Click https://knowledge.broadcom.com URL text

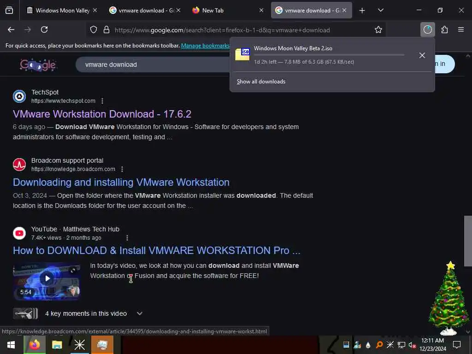pyautogui.click(x=73, y=169)
